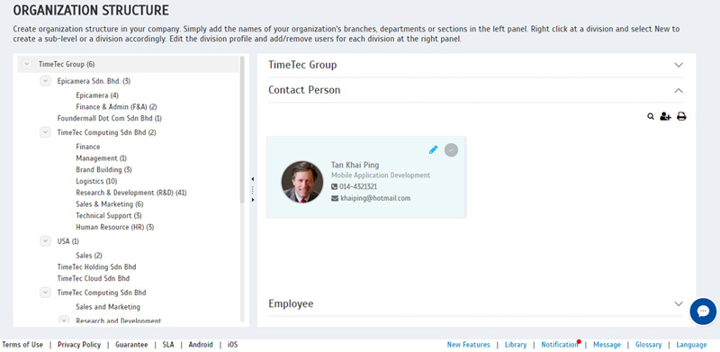
Task: Edit Tan Khai Ping with pencil icon
Action: [433, 149]
